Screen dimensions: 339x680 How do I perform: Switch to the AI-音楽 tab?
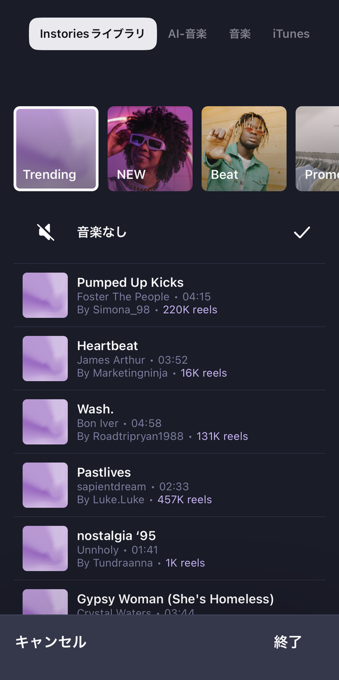188,34
